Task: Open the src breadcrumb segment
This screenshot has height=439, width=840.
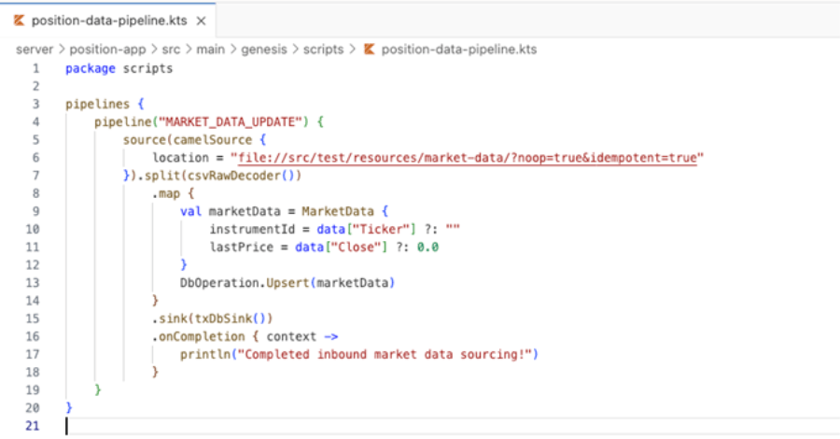Action: 171,50
